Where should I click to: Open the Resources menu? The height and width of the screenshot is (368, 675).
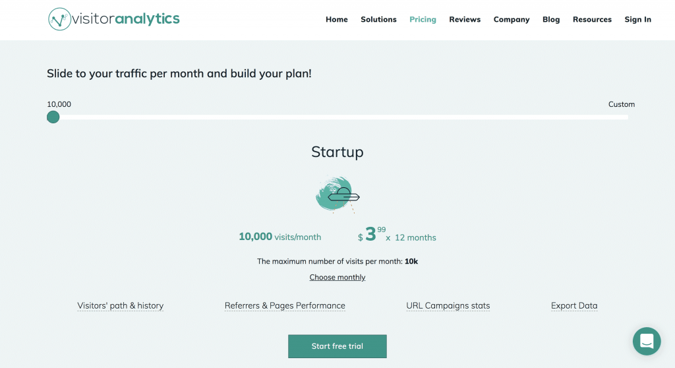592,20
